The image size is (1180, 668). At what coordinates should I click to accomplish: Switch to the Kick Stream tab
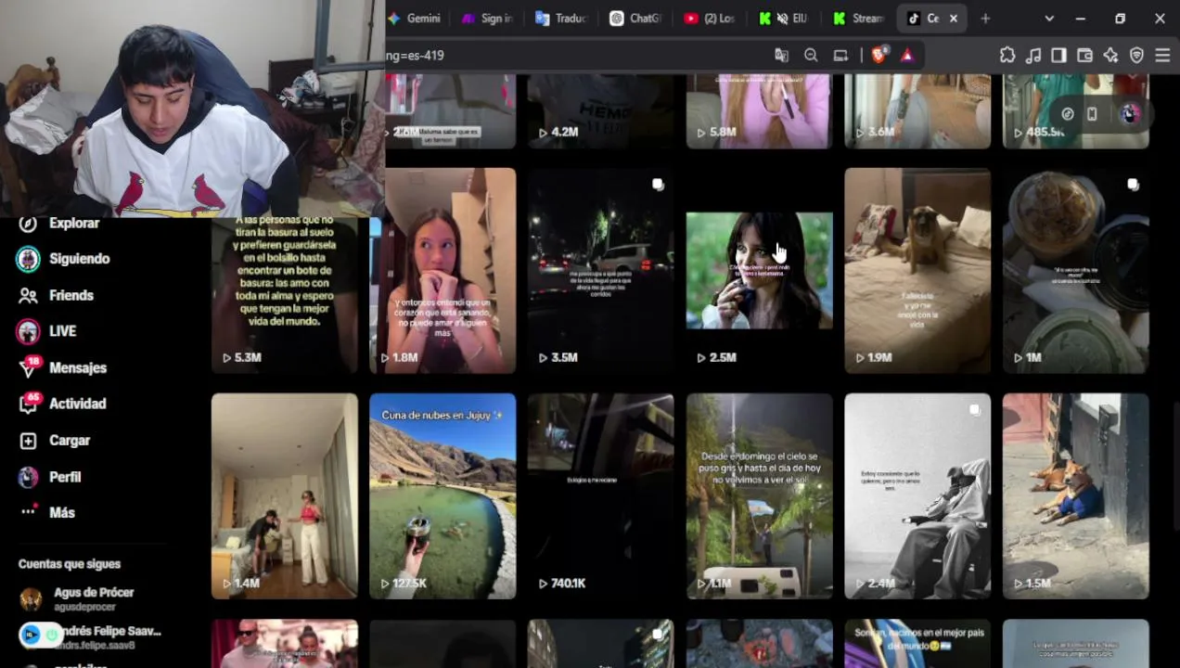(x=858, y=19)
